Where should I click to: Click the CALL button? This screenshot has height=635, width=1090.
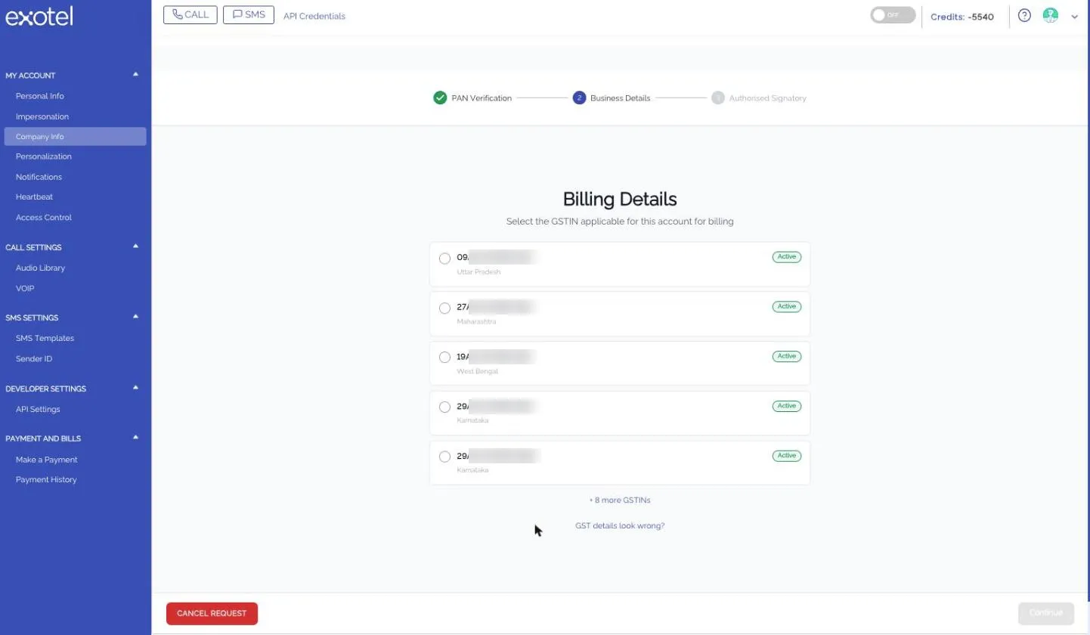click(x=190, y=14)
